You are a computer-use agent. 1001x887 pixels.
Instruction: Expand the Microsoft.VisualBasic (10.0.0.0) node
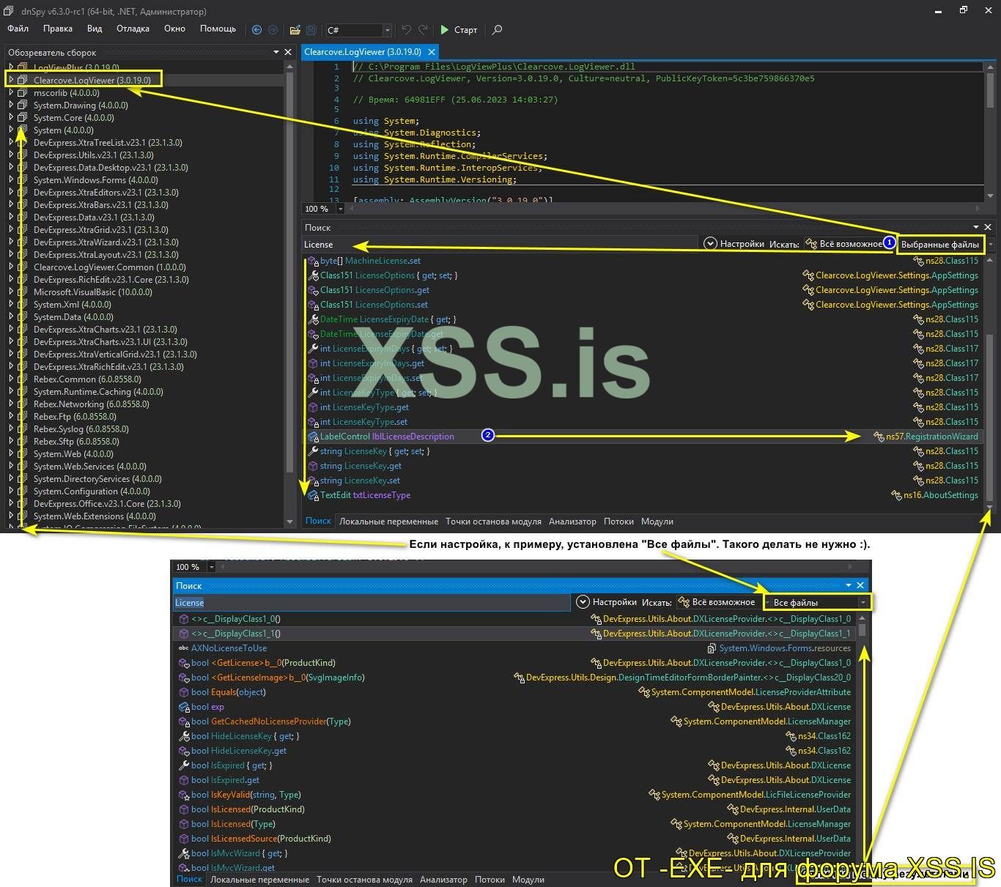[x=11, y=292]
